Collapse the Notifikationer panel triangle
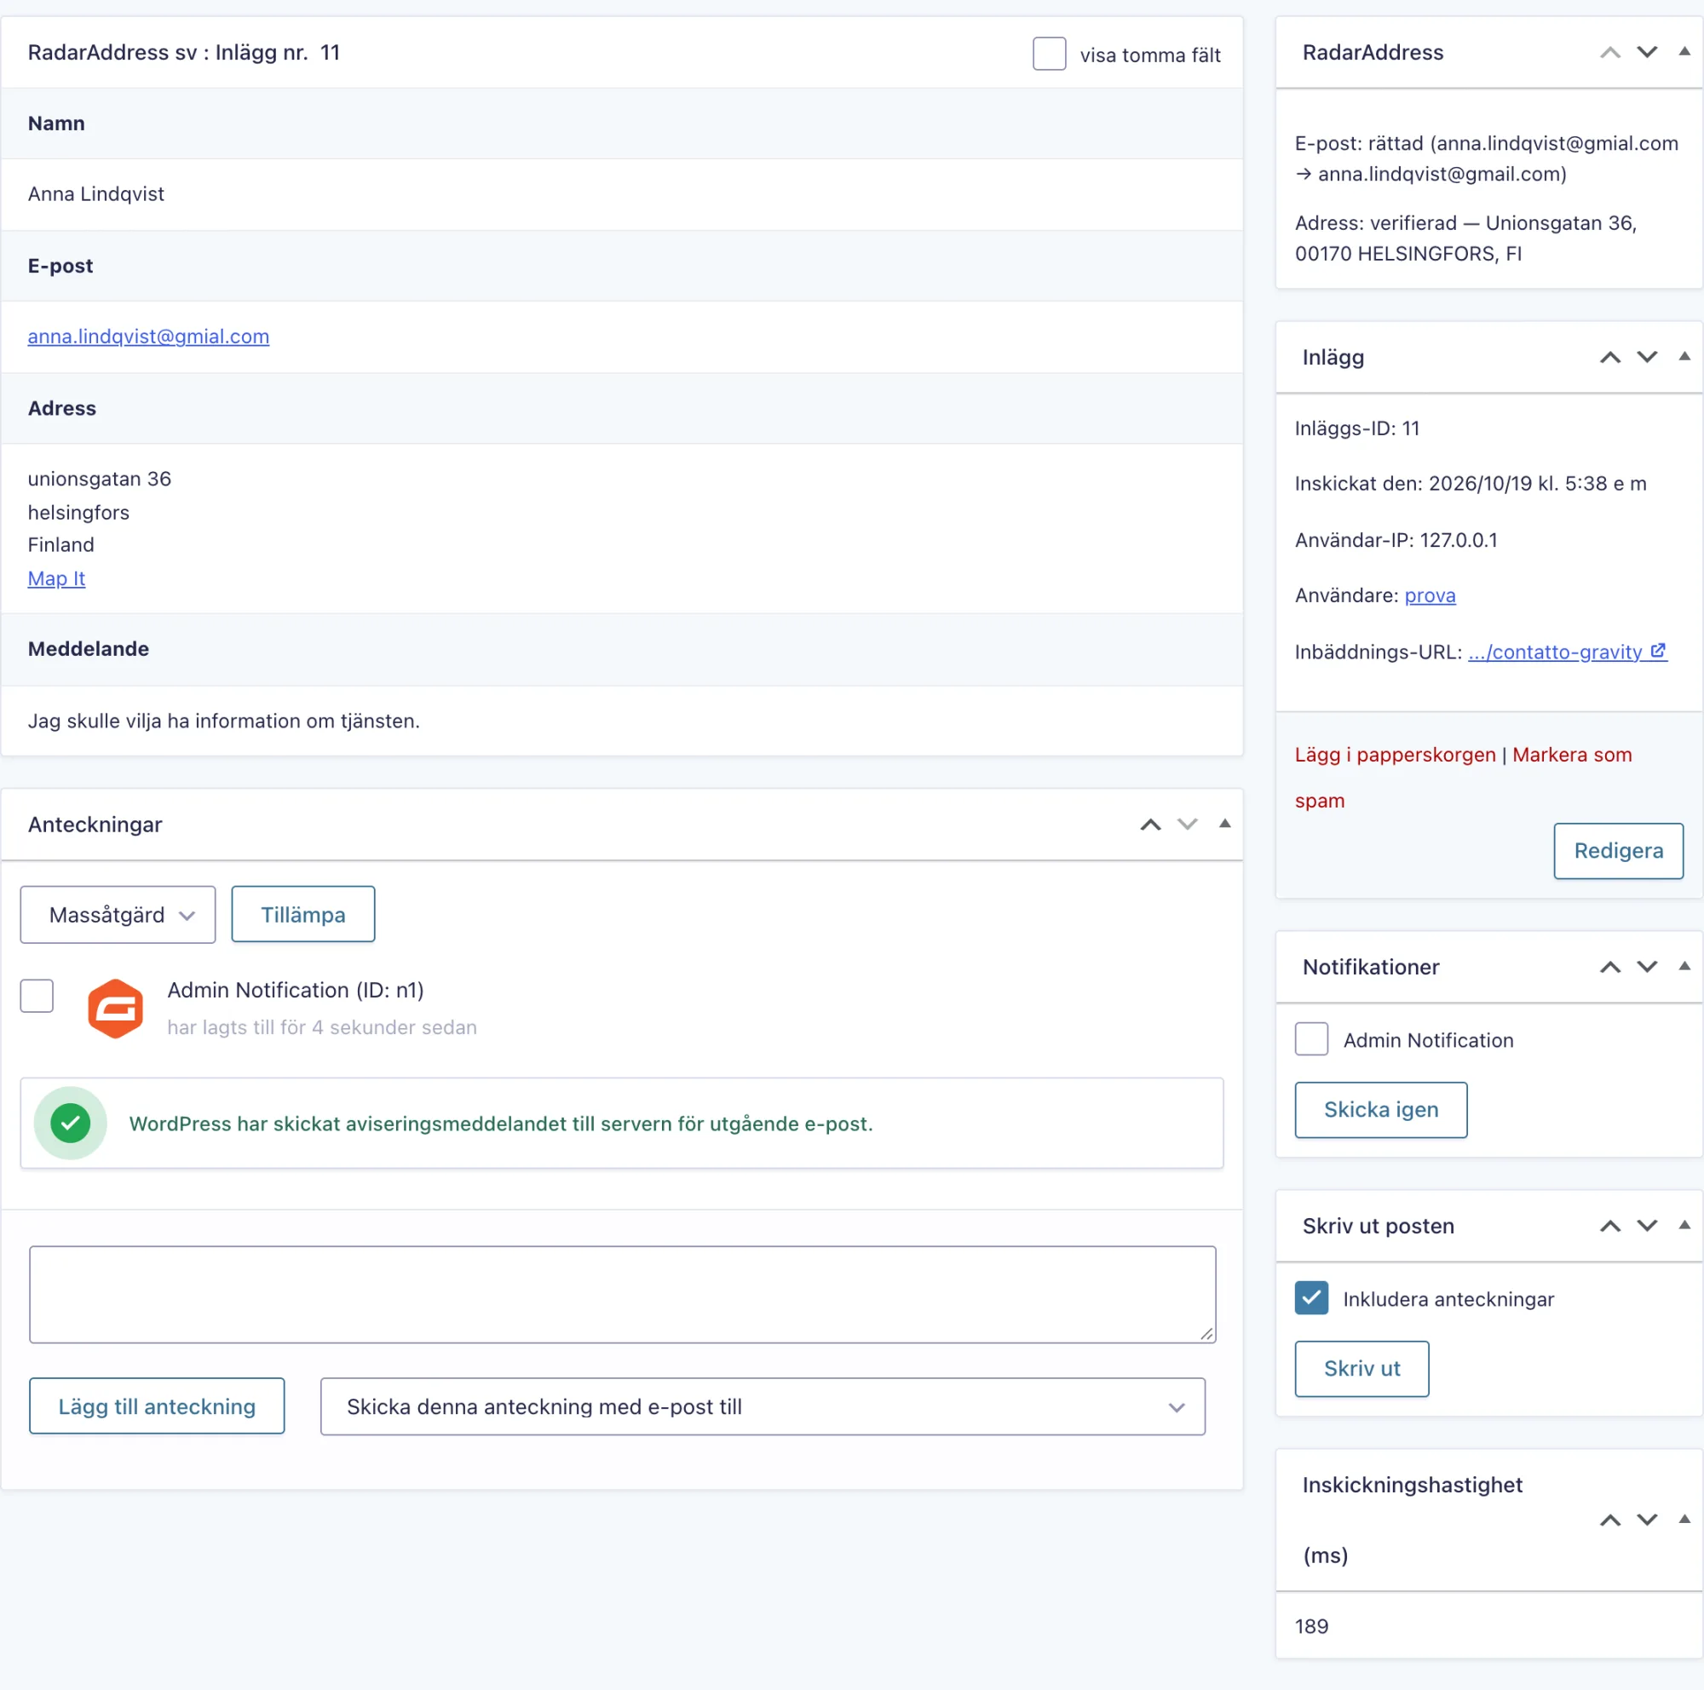The image size is (1704, 1690). pyautogui.click(x=1684, y=966)
